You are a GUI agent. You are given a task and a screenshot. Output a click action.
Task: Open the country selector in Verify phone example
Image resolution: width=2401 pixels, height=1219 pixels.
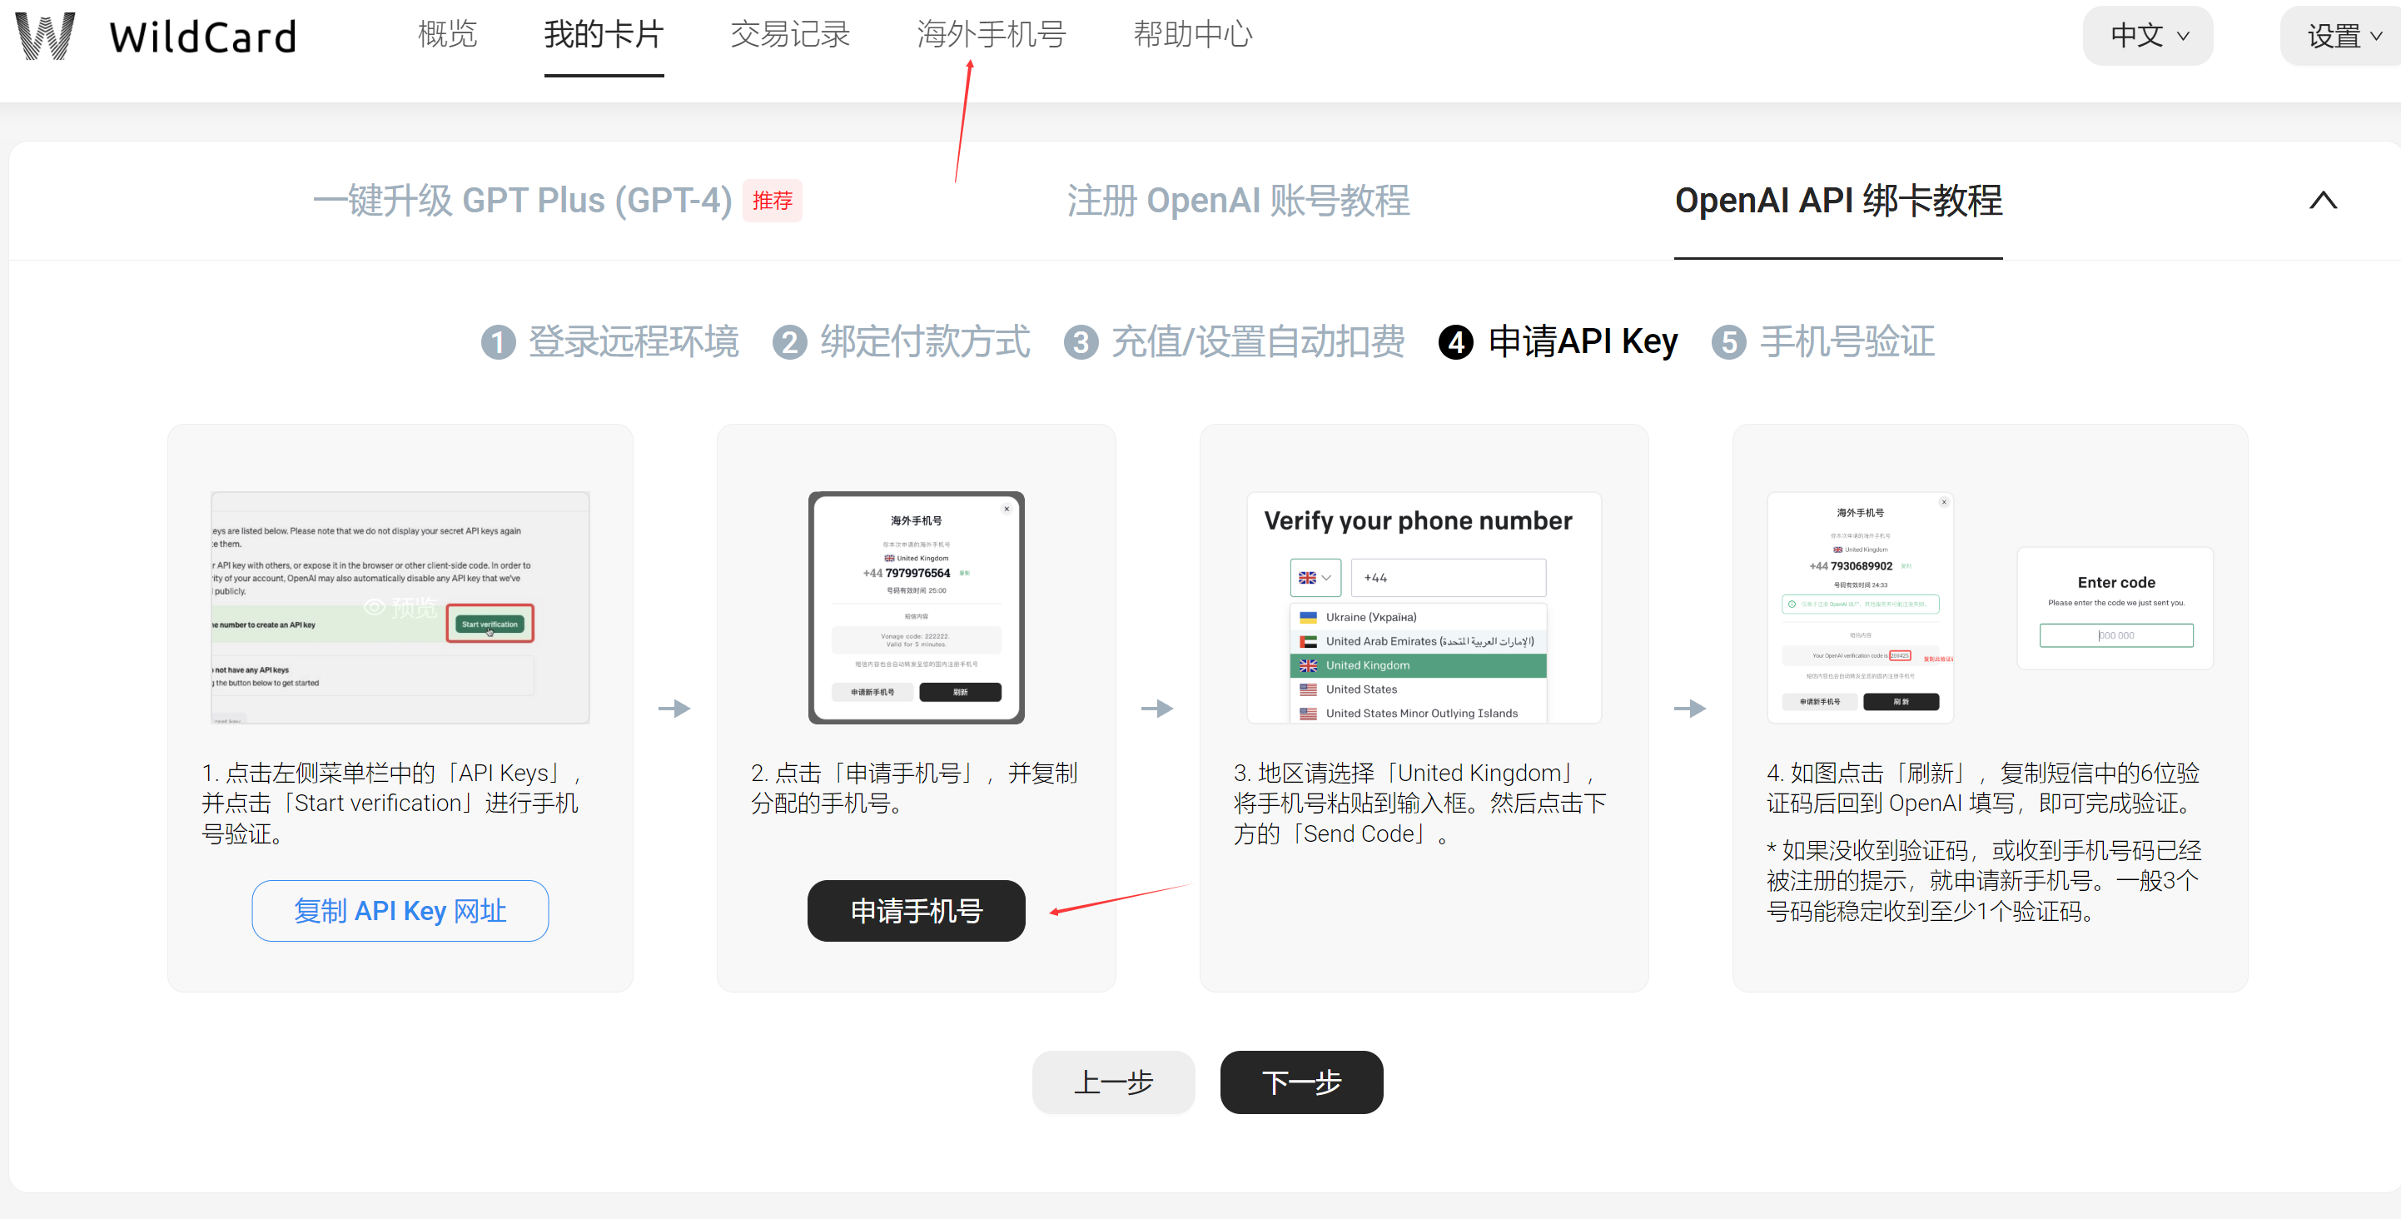(x=1315, y=578)
